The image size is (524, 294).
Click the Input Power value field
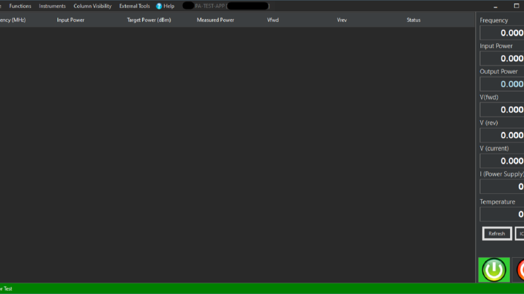point(502,58)
